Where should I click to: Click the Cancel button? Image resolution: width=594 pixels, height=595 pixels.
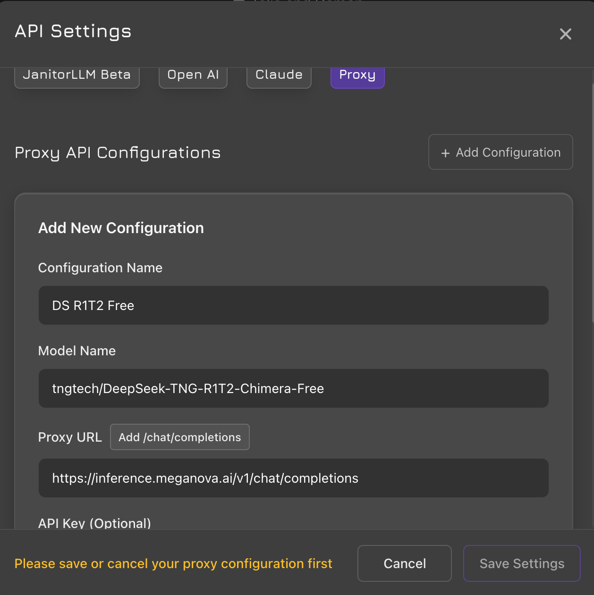pyautogui.click(x=405, y=563)
